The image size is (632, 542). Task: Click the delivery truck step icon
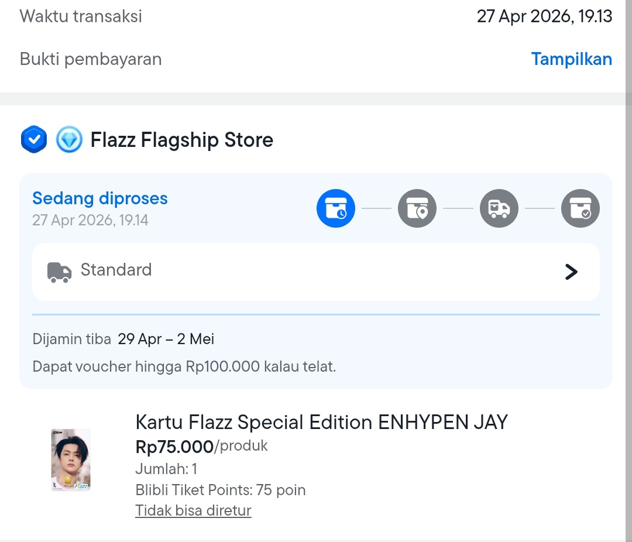point(499,208)
